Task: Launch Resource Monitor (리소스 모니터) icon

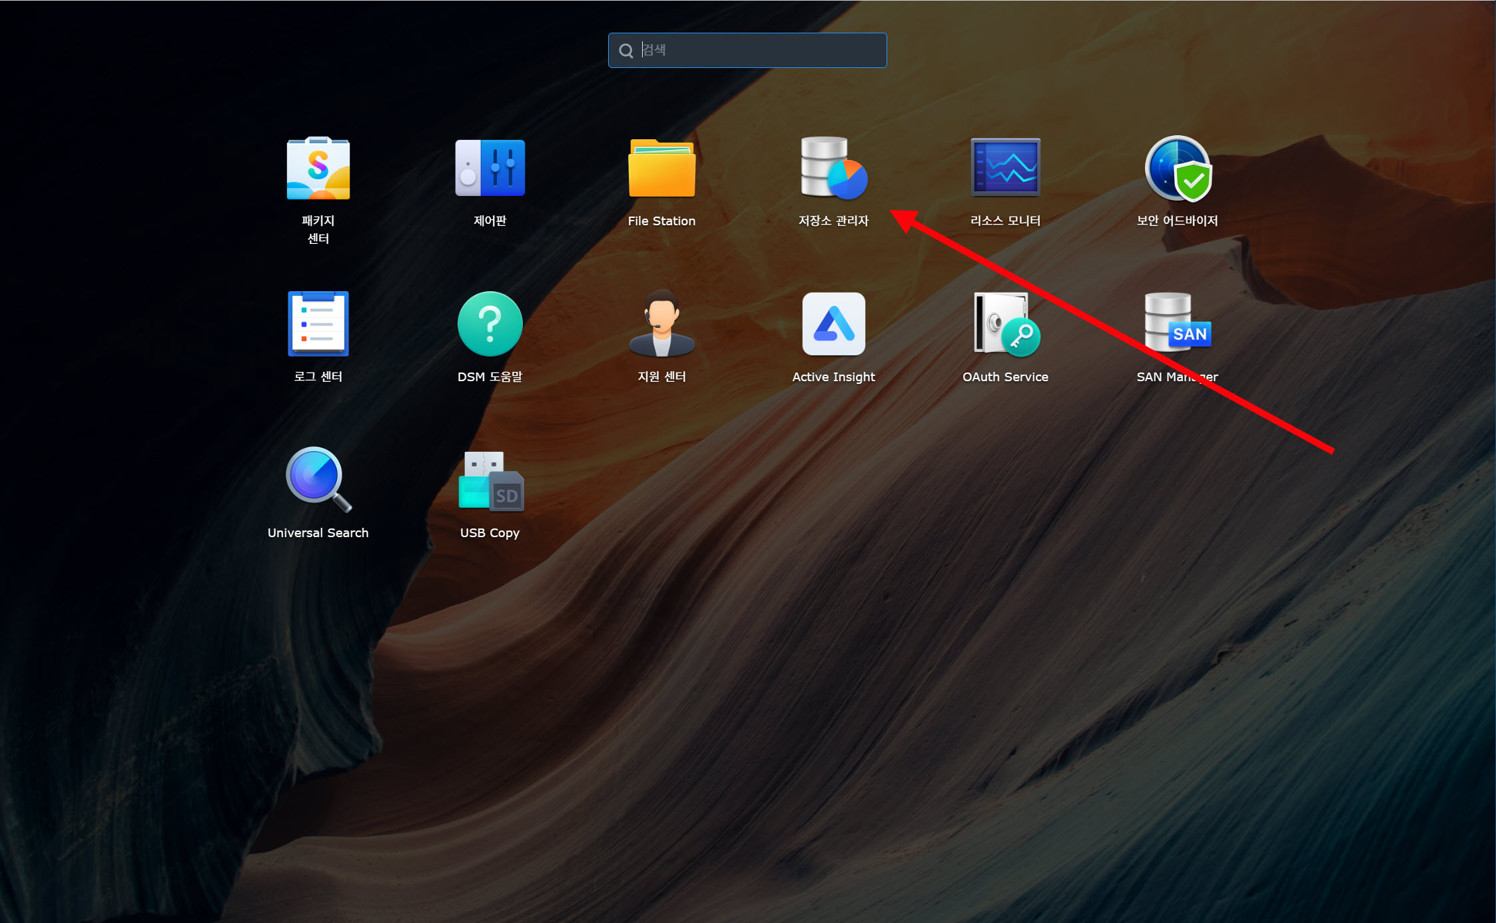Action: click(1005, 169)
